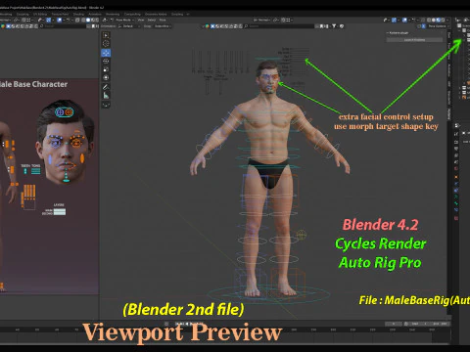Toggle gizmos in left viewport header

tap(48, 20)
